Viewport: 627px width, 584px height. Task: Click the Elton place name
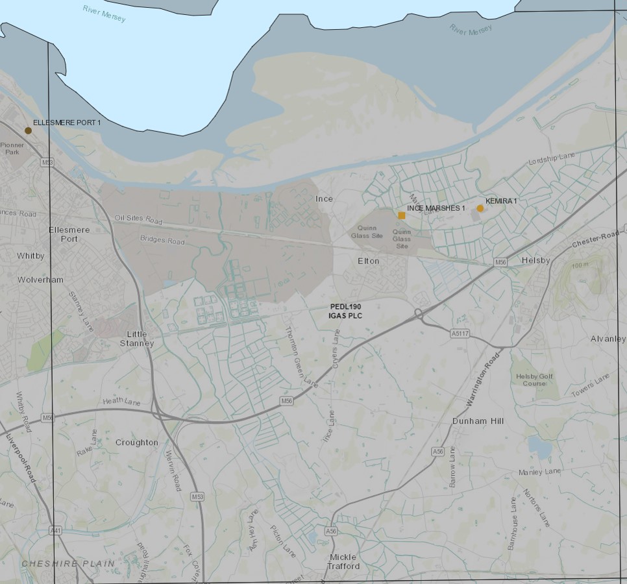tap(368, 261)
